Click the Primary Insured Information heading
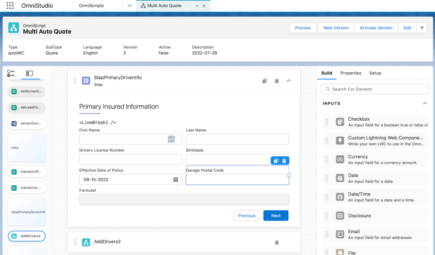This screenshot has height=255, width=435. (x=119, y=107)
